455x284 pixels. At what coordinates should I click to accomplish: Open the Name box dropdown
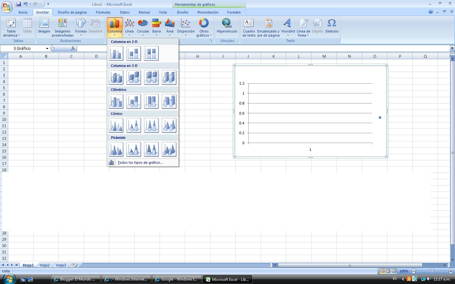47,48
